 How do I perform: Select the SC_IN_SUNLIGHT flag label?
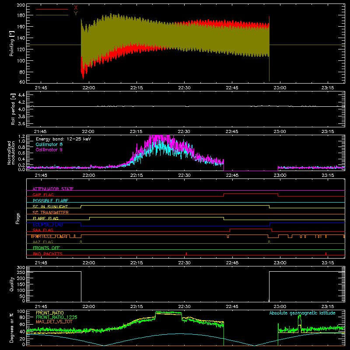click(50, 206)
